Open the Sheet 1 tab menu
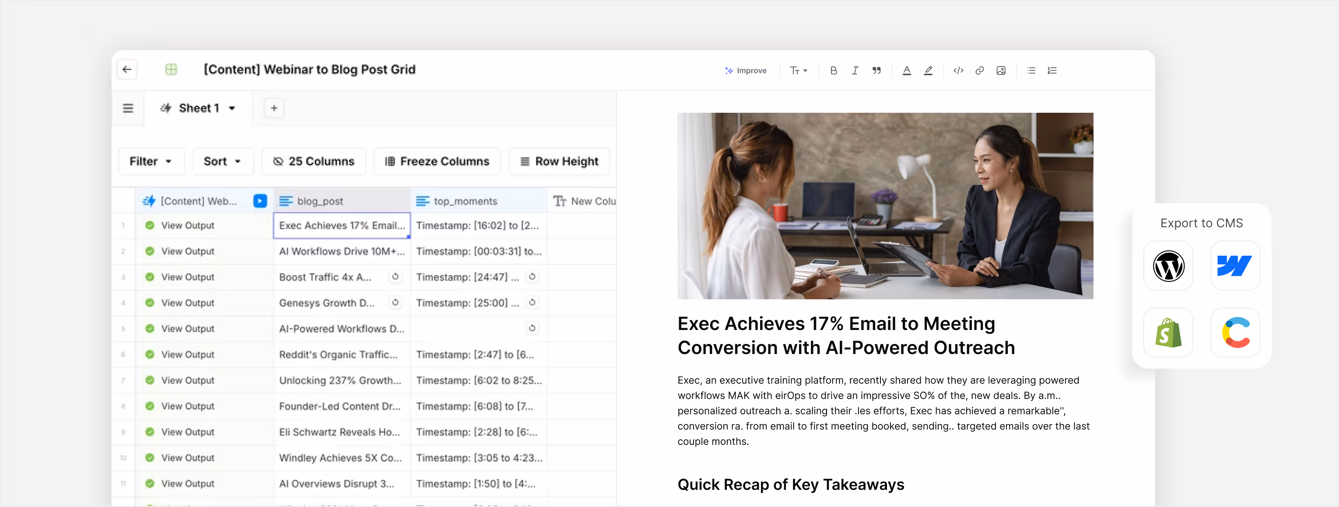 232,108
